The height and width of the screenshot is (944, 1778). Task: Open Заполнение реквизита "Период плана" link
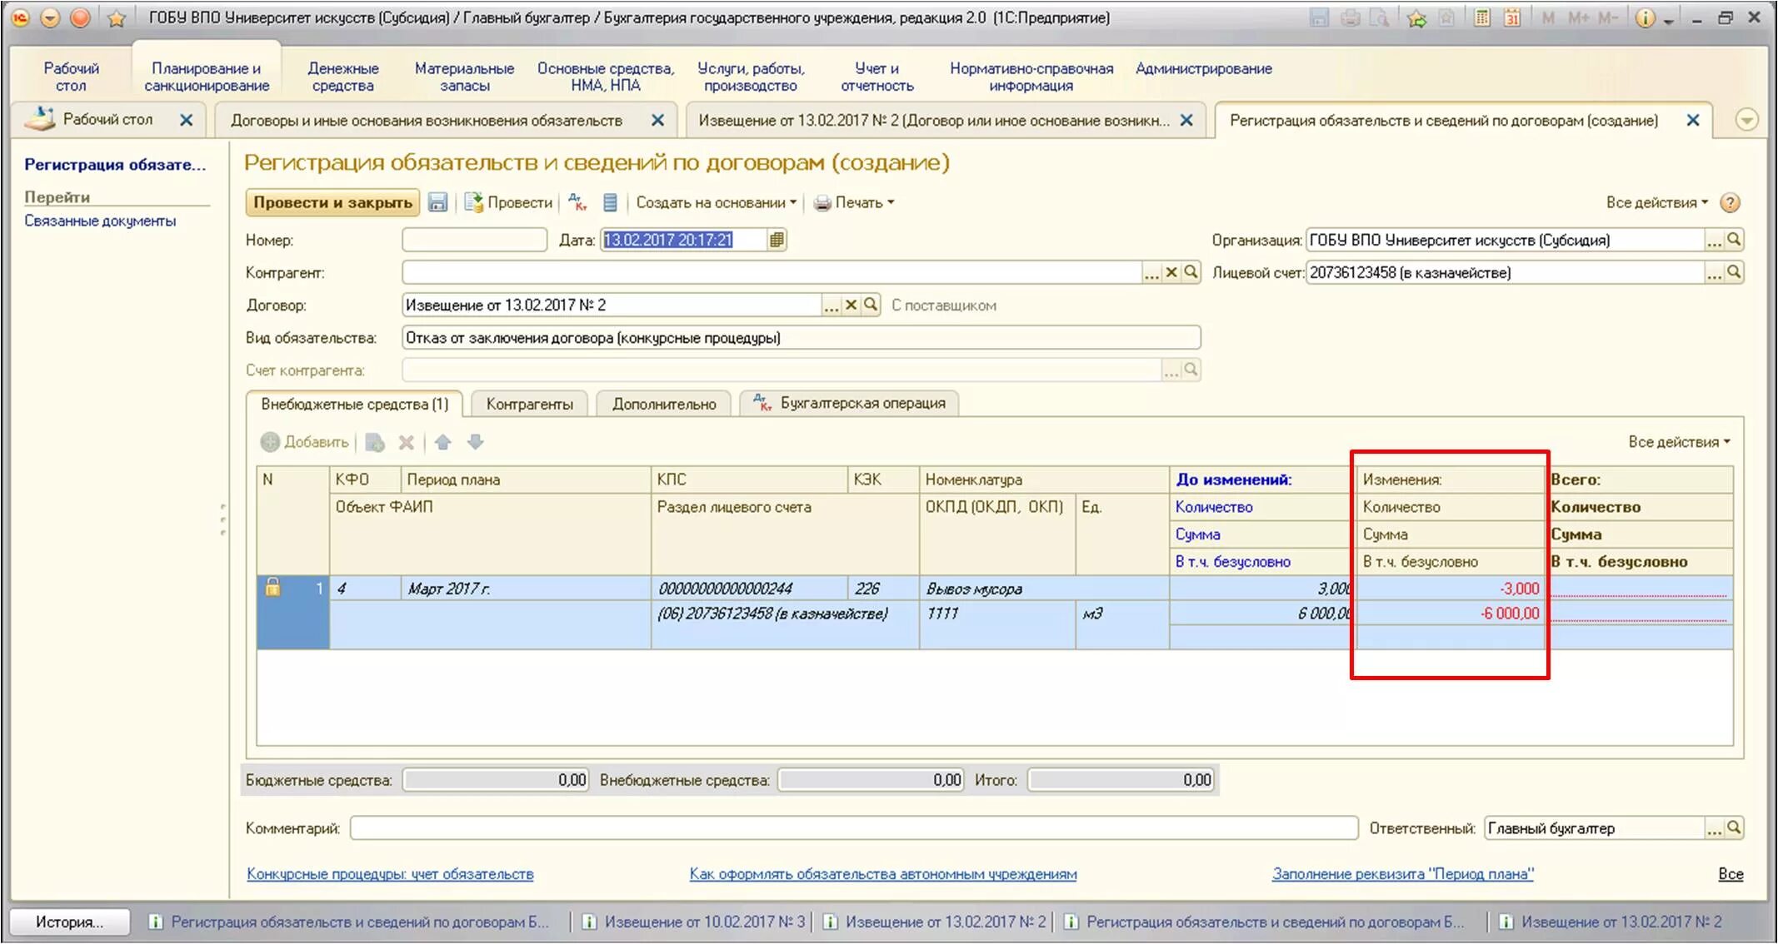coord(1403,874)
